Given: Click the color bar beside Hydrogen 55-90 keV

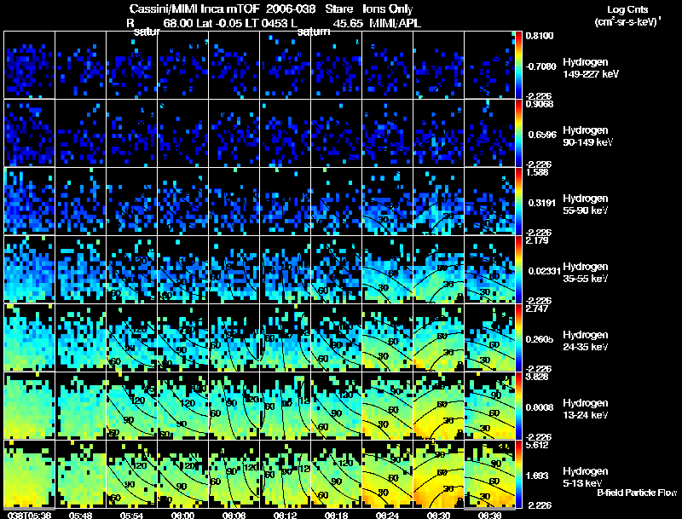Looking at the screenshot, I should pos(518,201).
